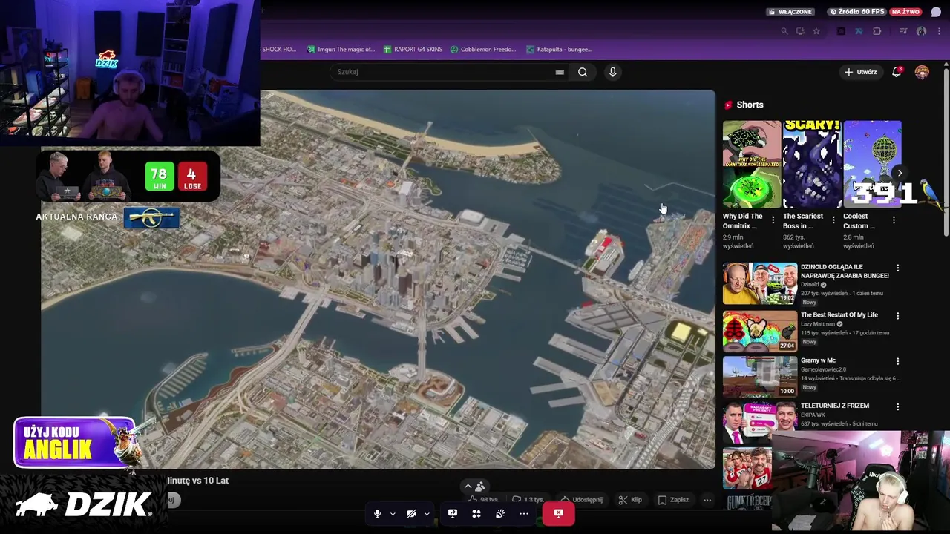Stop screen sharing red button

558,513
